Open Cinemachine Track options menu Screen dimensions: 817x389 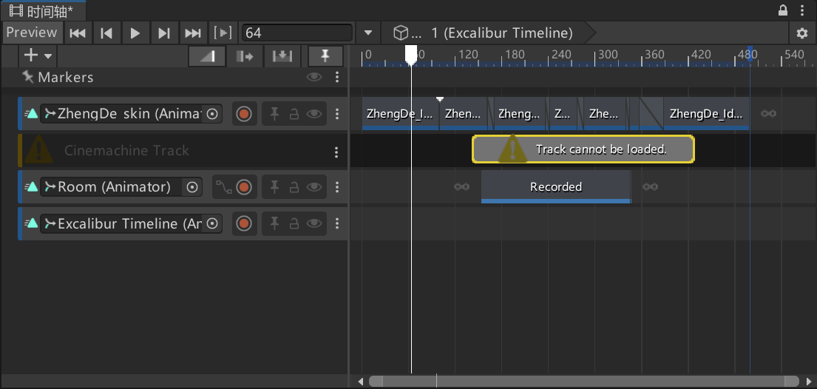pyautogui.click(x=336, y=152)
